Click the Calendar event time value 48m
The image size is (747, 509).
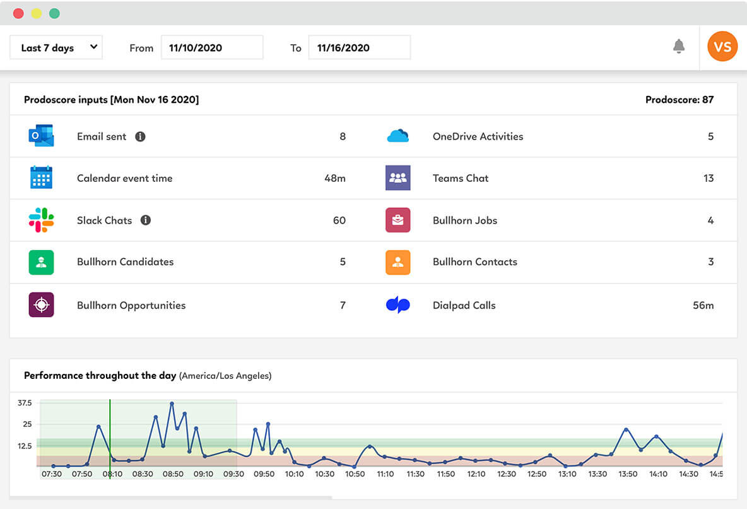335,179
